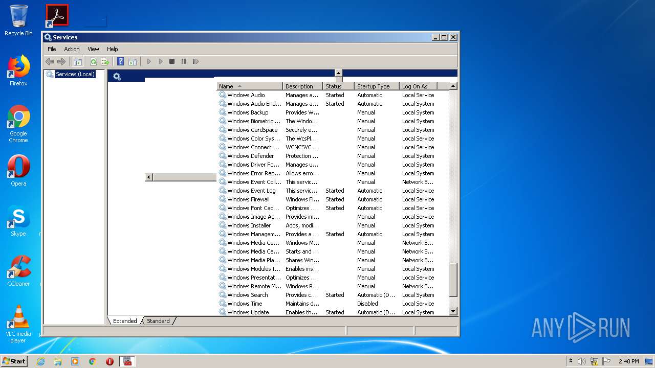Open the Firefox desktop shortcut
Screen dimensions: 655x368
pyautogui.click(x=18, y=71)
